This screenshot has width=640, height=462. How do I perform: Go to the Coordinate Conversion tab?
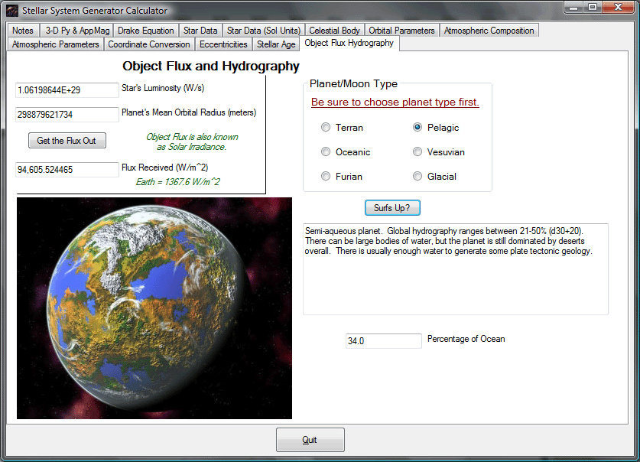[x=149, y=44]
